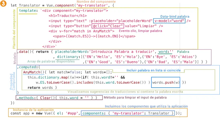Image resolution: width=220 pixels, height=118 pixels.
Task: Click the v-model="word" attribute
Action: (x=169, y=21)
